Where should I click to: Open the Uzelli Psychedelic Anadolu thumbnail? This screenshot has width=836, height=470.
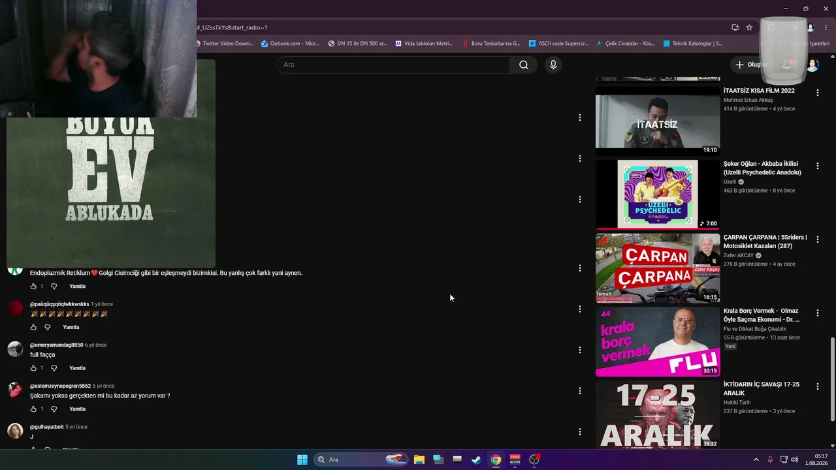pyautogui.click(x=658, y=195)
